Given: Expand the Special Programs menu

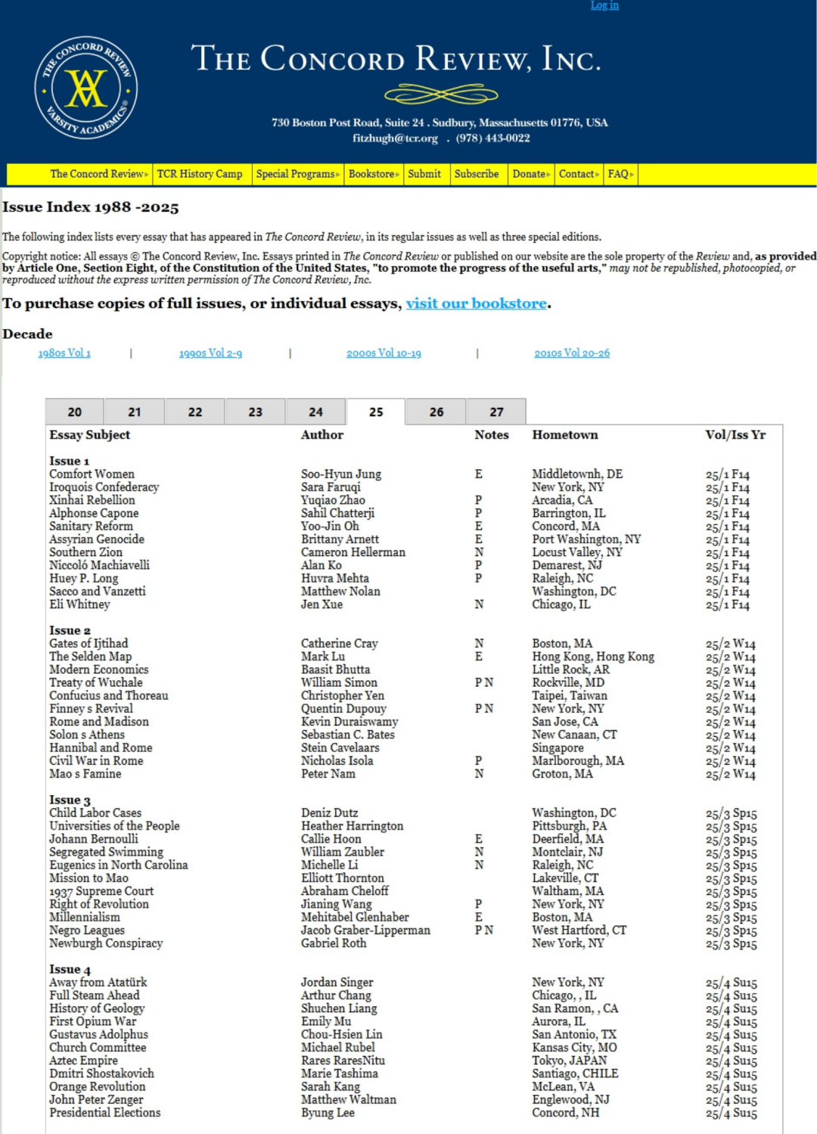Looking at the screenshot, I should pyautogui.click(x=298, y=174).
